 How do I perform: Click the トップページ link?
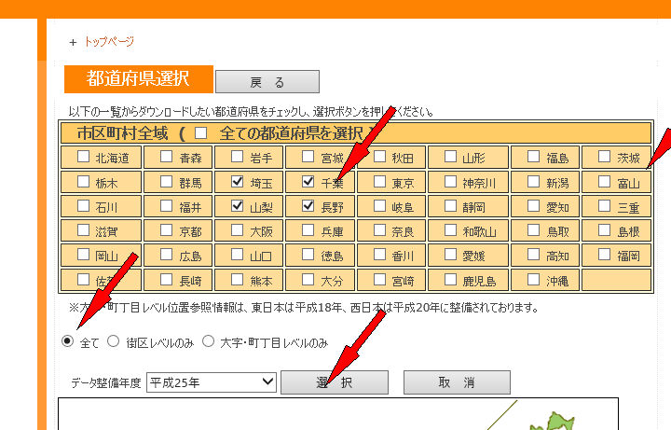pyautogui.click(x=108, y=42)
